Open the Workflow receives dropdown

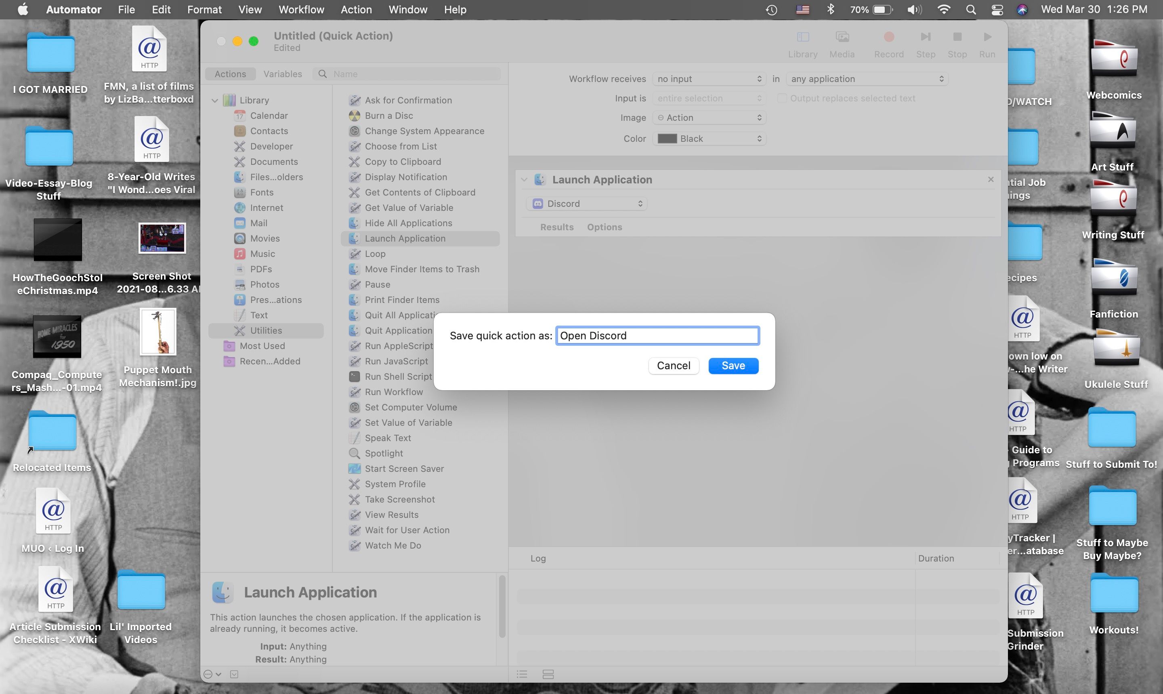(x=707, y=78)
